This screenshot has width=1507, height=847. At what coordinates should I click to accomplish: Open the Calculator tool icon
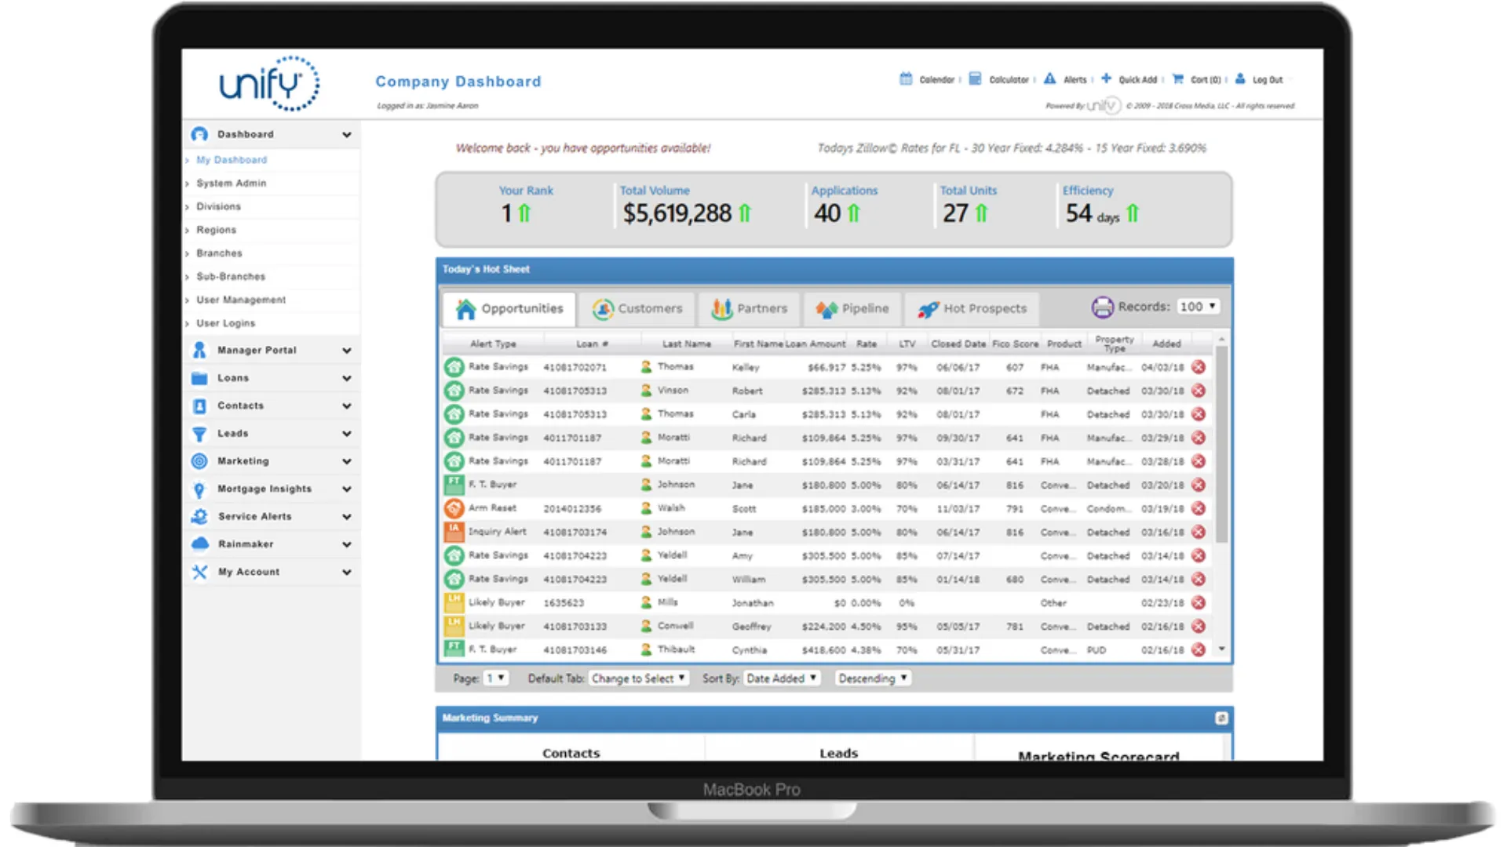point(975,79)
